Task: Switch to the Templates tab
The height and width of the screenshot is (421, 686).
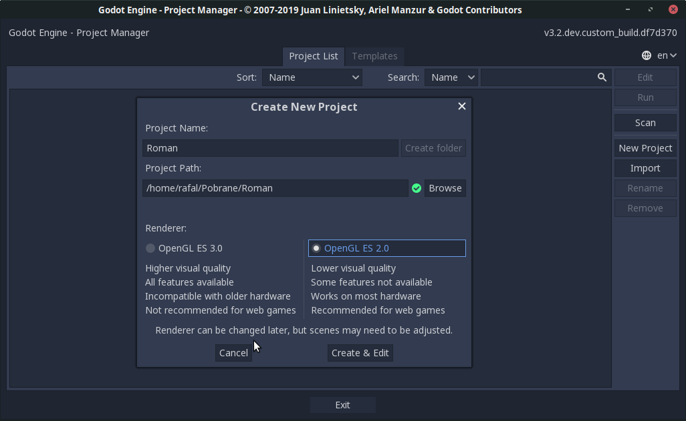Action: (x=374, y=56)
